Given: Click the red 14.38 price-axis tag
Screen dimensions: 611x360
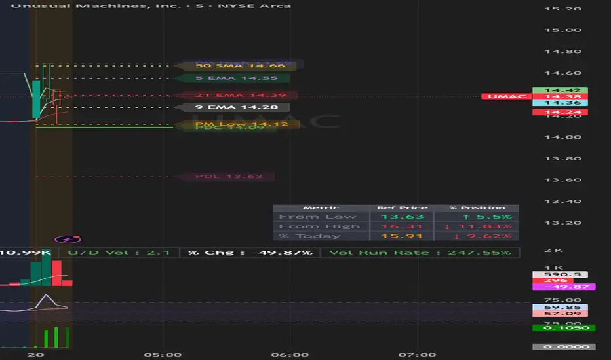Looking at the screenshot, I should [560, 96].
